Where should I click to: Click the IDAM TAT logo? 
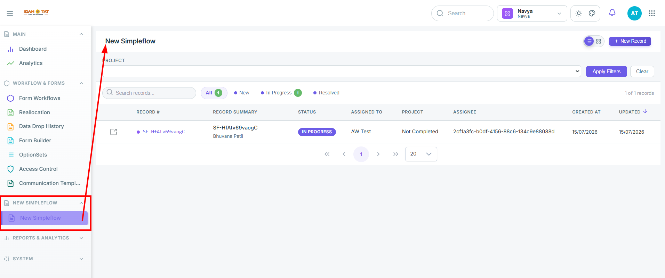click(x=37, y=12)
